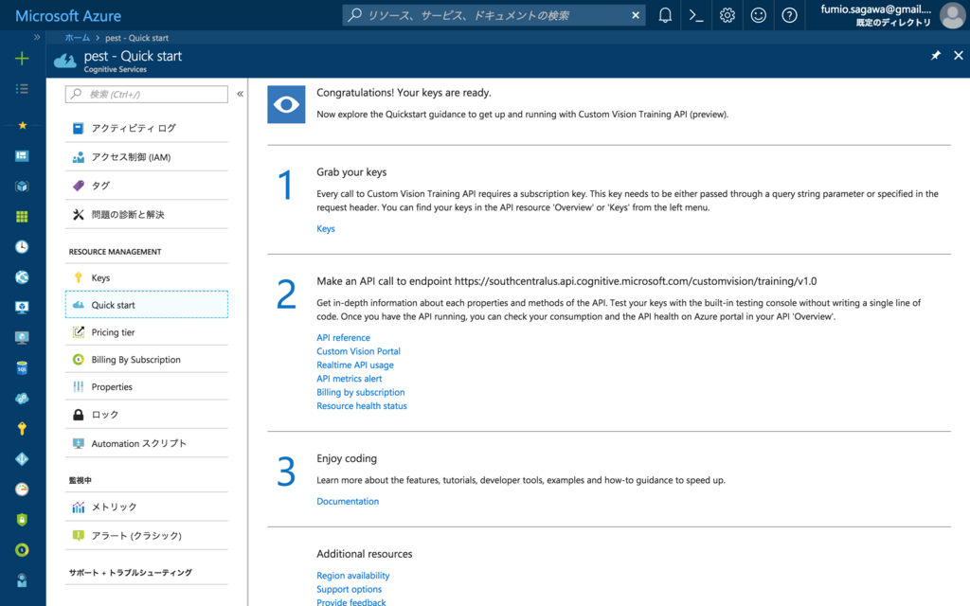
Task: Click the gauge monitor icon in sidebar
Action: coord(23,490)
